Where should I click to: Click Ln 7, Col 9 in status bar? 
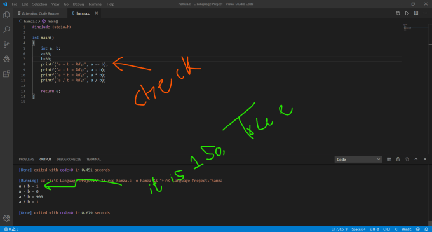coord(339,229)
